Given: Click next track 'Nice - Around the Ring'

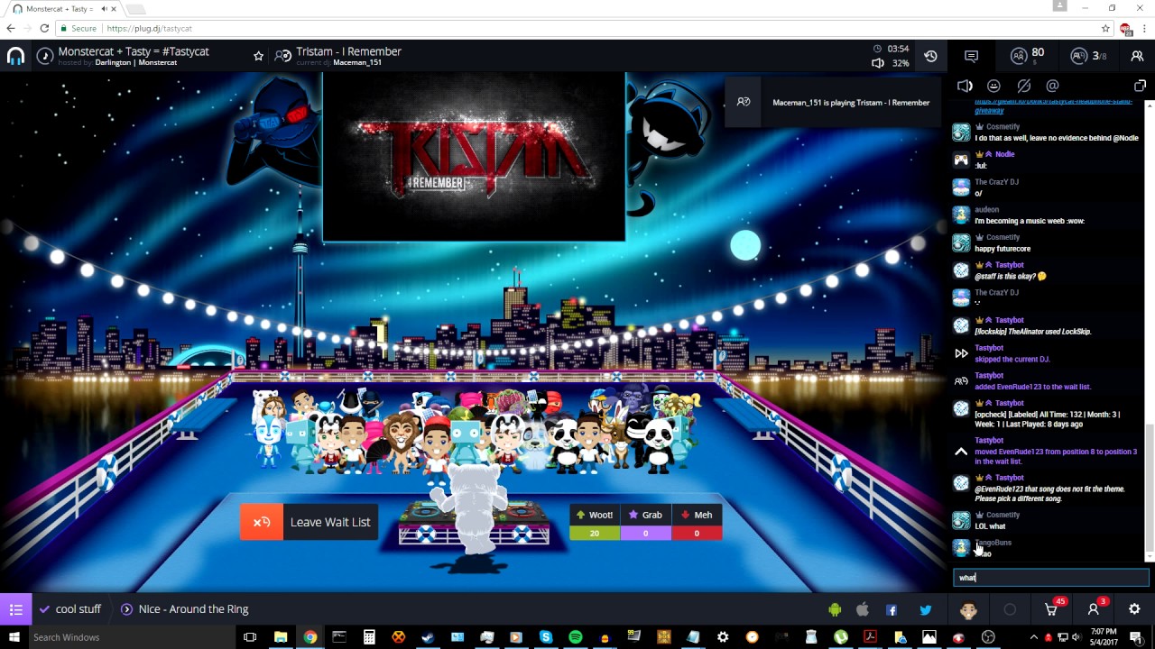Looking at the screenshot, I should click(x=185, y=609).
